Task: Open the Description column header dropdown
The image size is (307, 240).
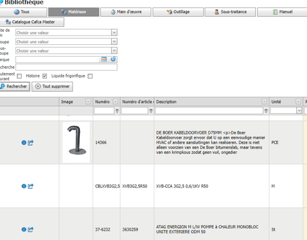Action: pos(264,102)
